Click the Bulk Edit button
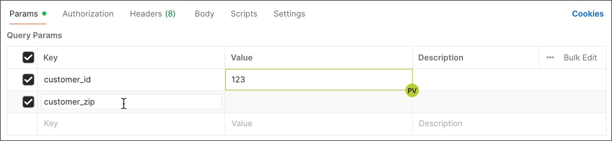 tap(580, 58)
